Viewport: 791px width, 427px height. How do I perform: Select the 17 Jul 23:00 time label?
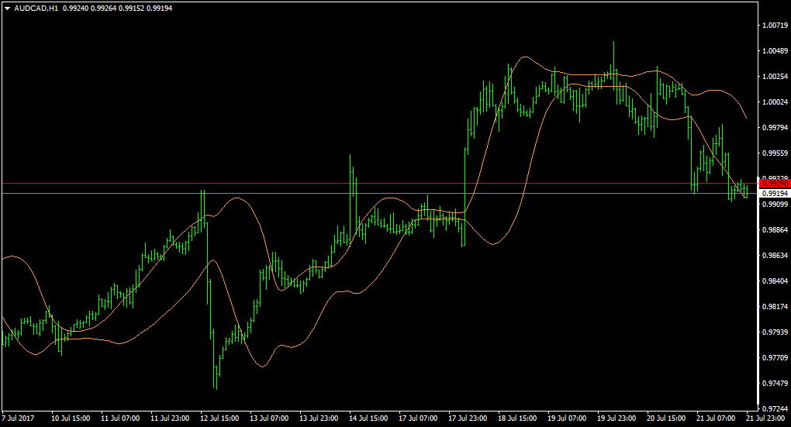[468, 418]
